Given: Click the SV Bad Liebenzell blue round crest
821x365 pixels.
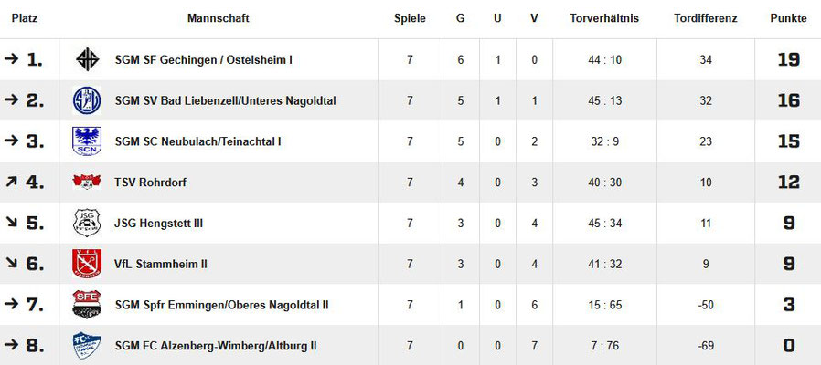Looking at the screenshot, I should pos(87,100).
